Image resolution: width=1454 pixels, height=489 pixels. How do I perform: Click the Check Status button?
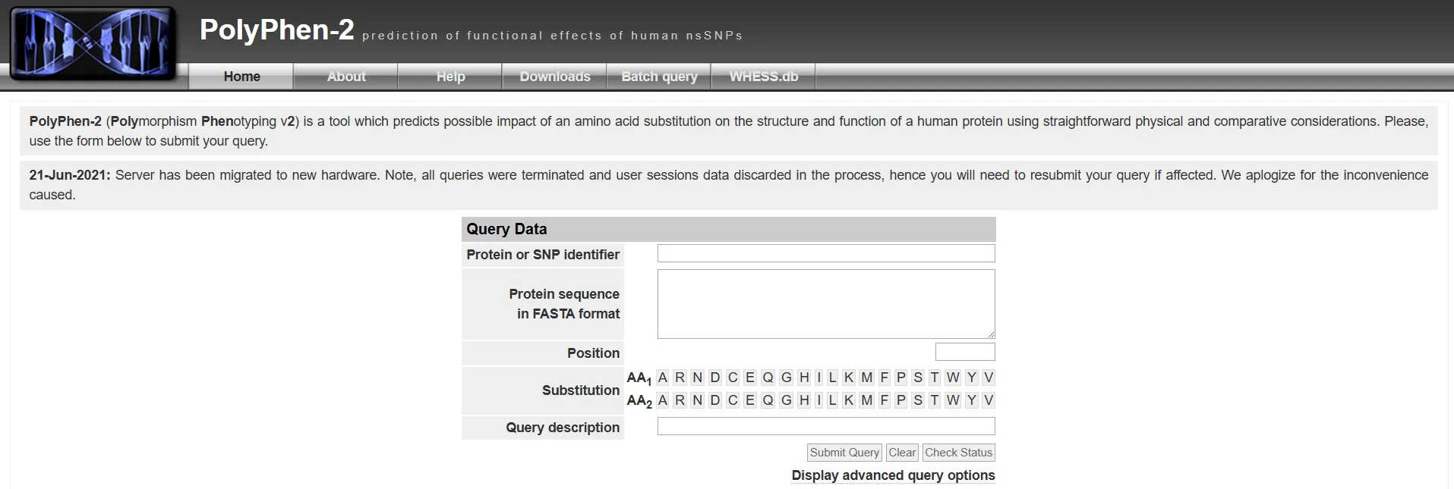(958, 453)
